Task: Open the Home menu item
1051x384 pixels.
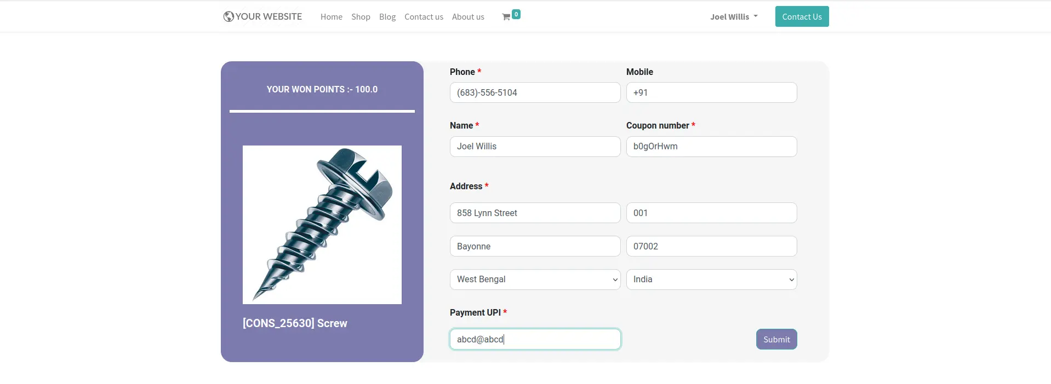Action: tap(332, 17)
